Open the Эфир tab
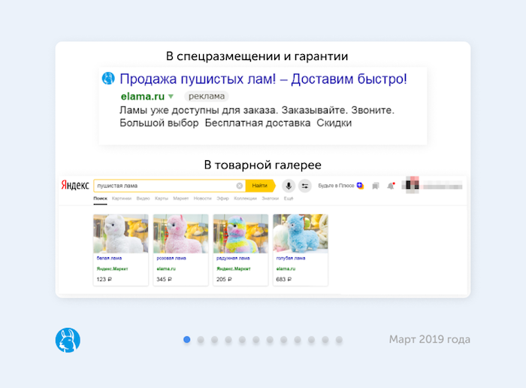The height and width of the screenshot is (388, 526). [x=222, y=199]
